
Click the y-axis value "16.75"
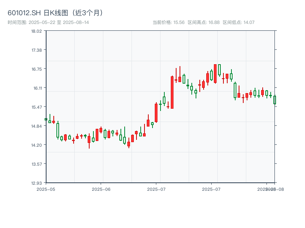pyautogui.click(x=37, y=70)
